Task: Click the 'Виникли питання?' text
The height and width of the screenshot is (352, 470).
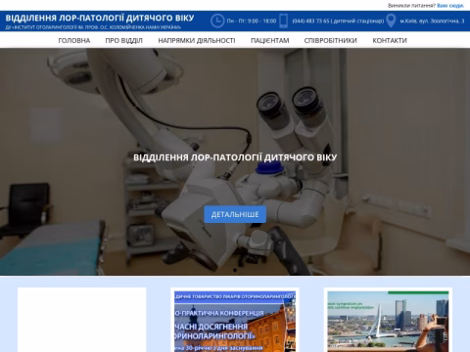Action: (x=411, y=6)
